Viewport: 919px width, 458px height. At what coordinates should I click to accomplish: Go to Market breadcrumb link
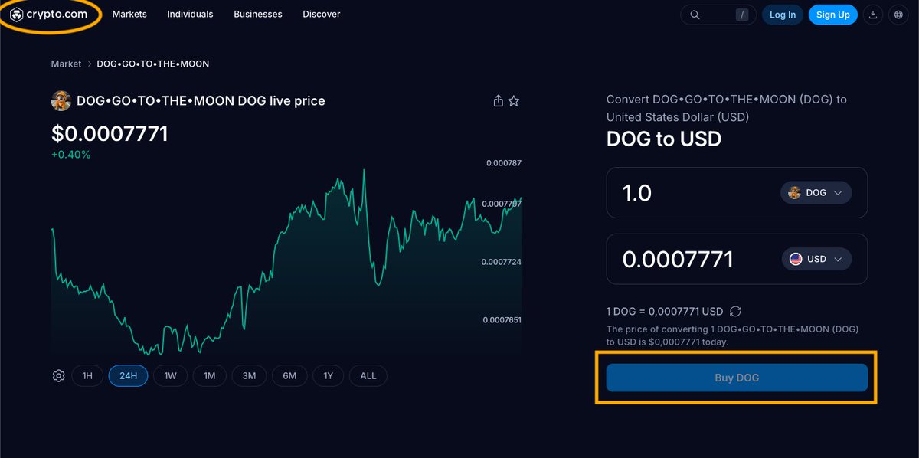tap(66, 64)
